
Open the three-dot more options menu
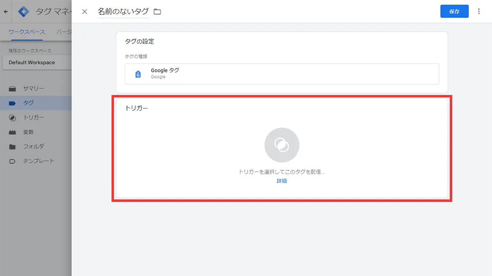tap(479, 11)
